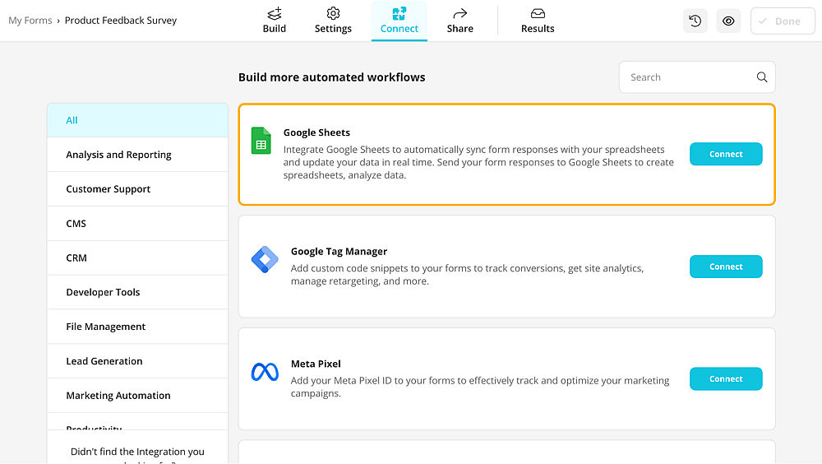
Task: Click the Google Tag Manager title
Action: tap(339, 252)
